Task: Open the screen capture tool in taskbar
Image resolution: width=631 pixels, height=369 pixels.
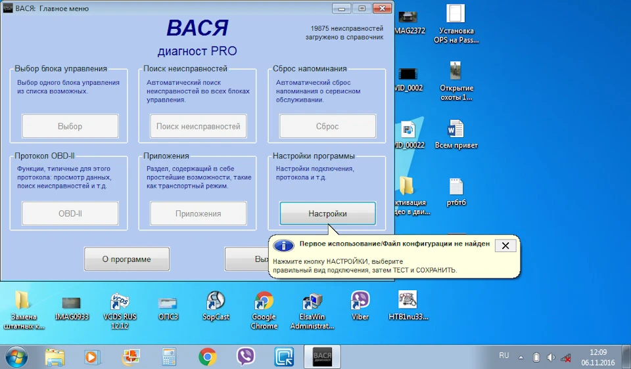Action: [x=284, y=357]
